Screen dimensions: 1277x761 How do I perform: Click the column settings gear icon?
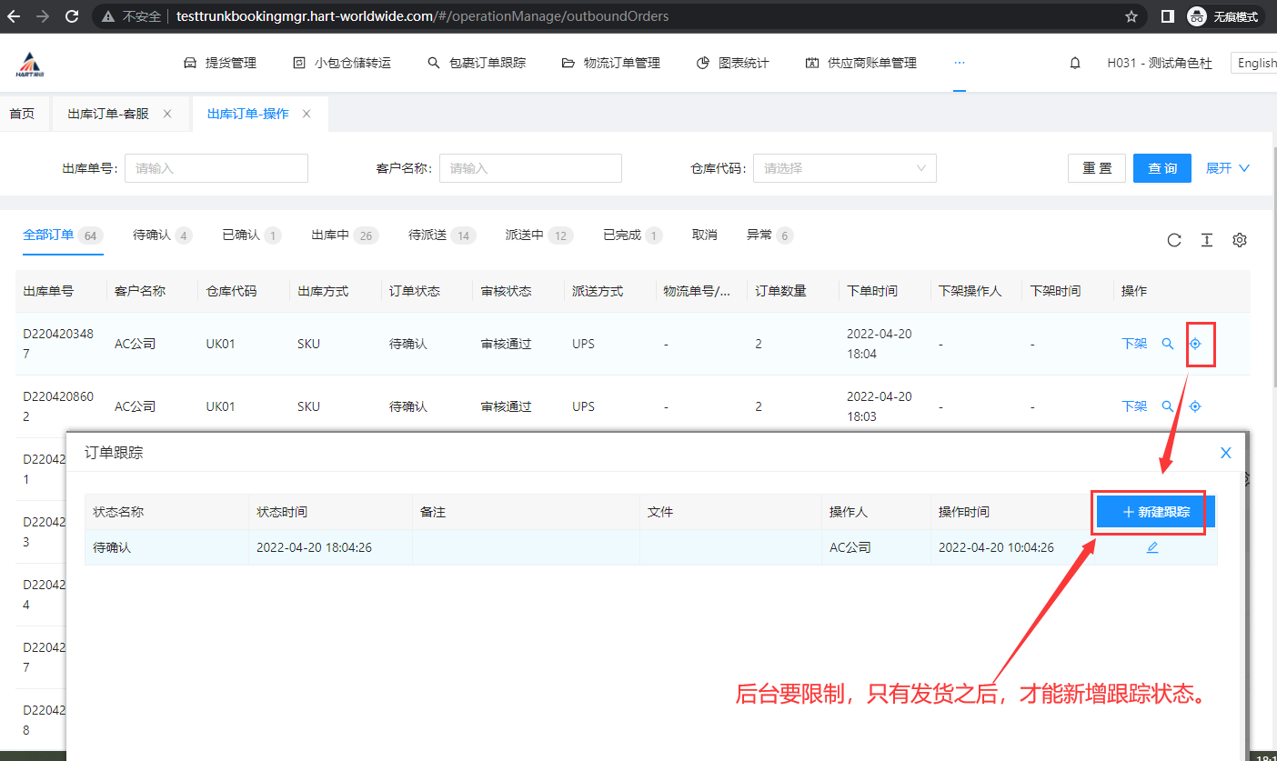(x=1239, y=240)
